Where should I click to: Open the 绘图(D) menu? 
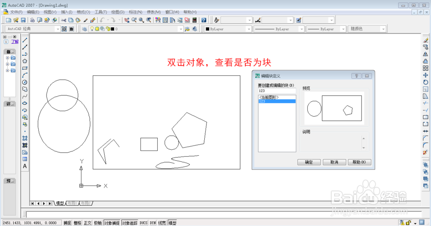[x=118, y=12]
